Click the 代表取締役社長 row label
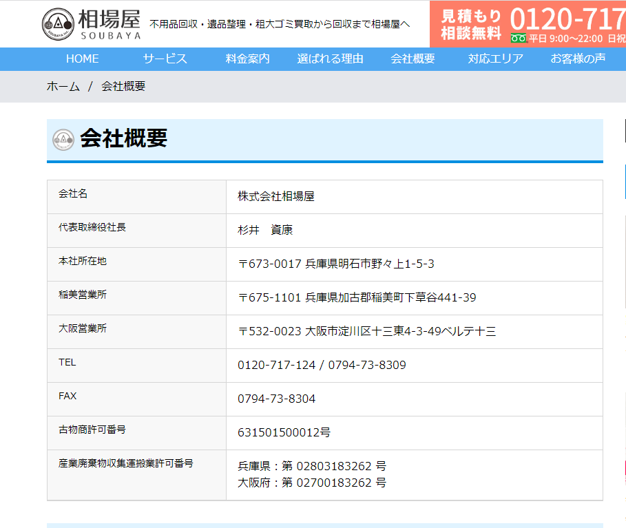The image size is (626, 528). [x=92, y=227]
